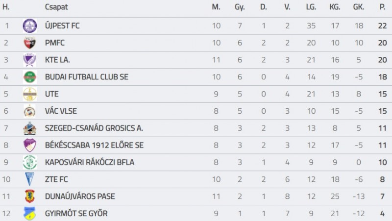Open the DUNAÚJVÁROS PASE team name

[80, 196]
